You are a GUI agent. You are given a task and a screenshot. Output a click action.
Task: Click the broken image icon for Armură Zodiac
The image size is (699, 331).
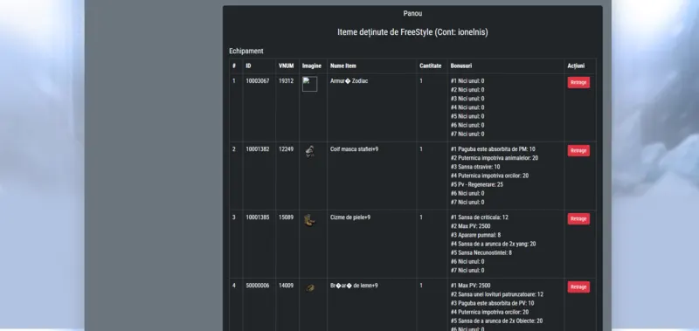(310, 84)
